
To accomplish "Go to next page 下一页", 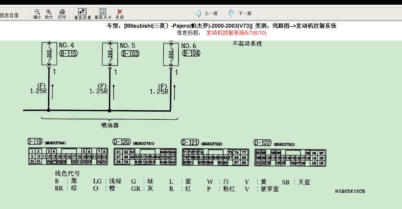I will click(240, 13).
